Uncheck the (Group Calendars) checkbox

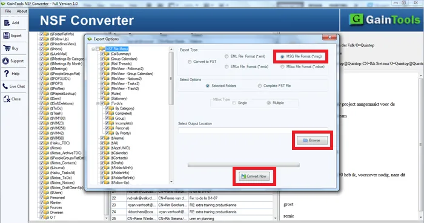(x=102, y=59)
